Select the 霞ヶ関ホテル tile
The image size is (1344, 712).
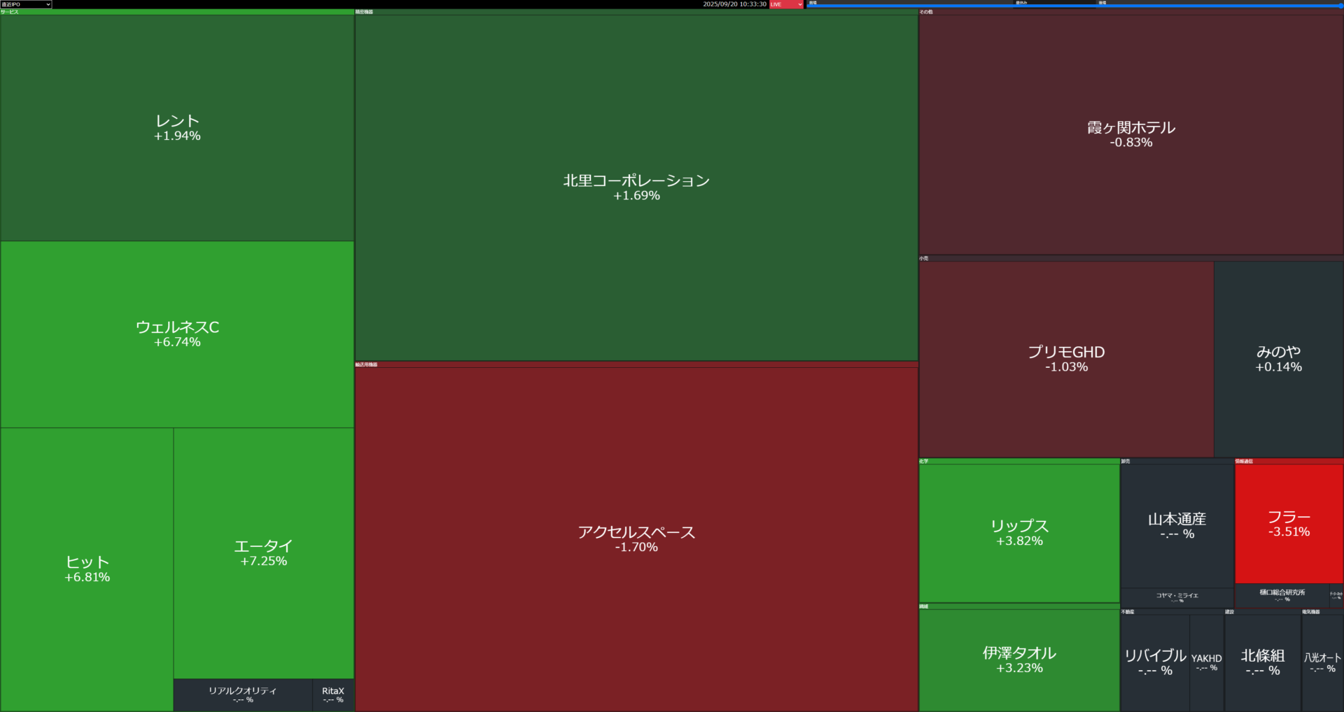[1130, 134]
